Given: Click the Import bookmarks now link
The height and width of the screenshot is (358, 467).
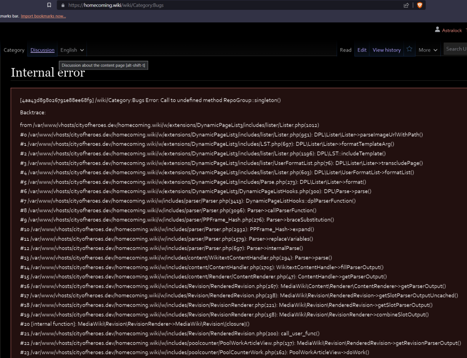Looking at the screenshot, I should click(43, 16).
